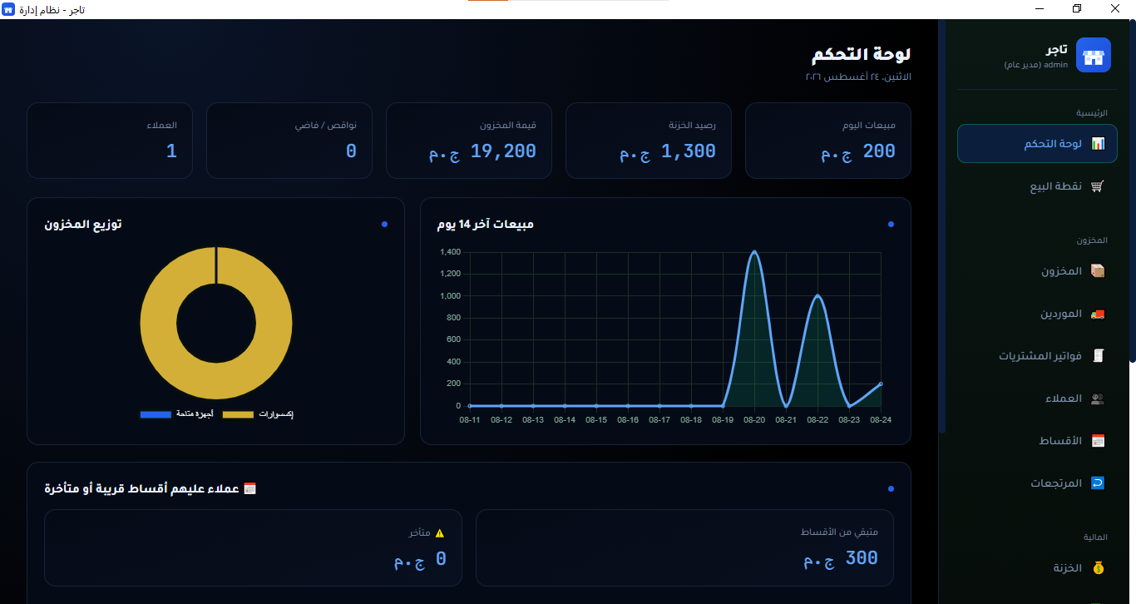Click the لوحة التحكم page heading
This screenshot has width=1136, height=604.
tap(862, 54)
